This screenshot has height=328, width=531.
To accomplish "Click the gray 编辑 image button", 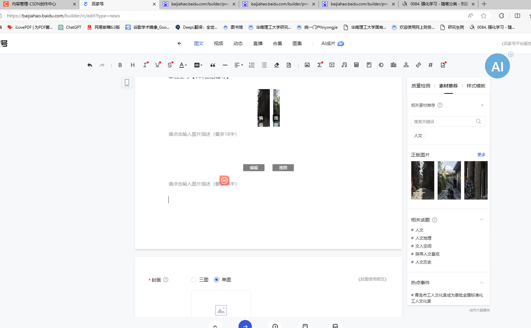I will tap(254, 168).
